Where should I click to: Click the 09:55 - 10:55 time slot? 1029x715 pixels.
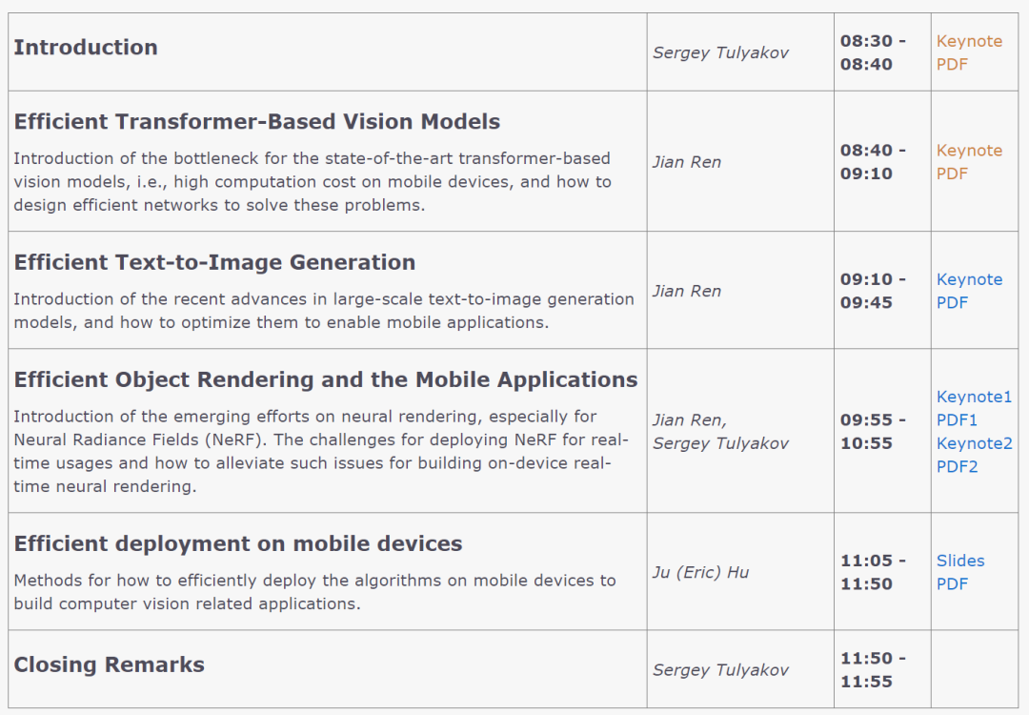[x=873, y=431]
